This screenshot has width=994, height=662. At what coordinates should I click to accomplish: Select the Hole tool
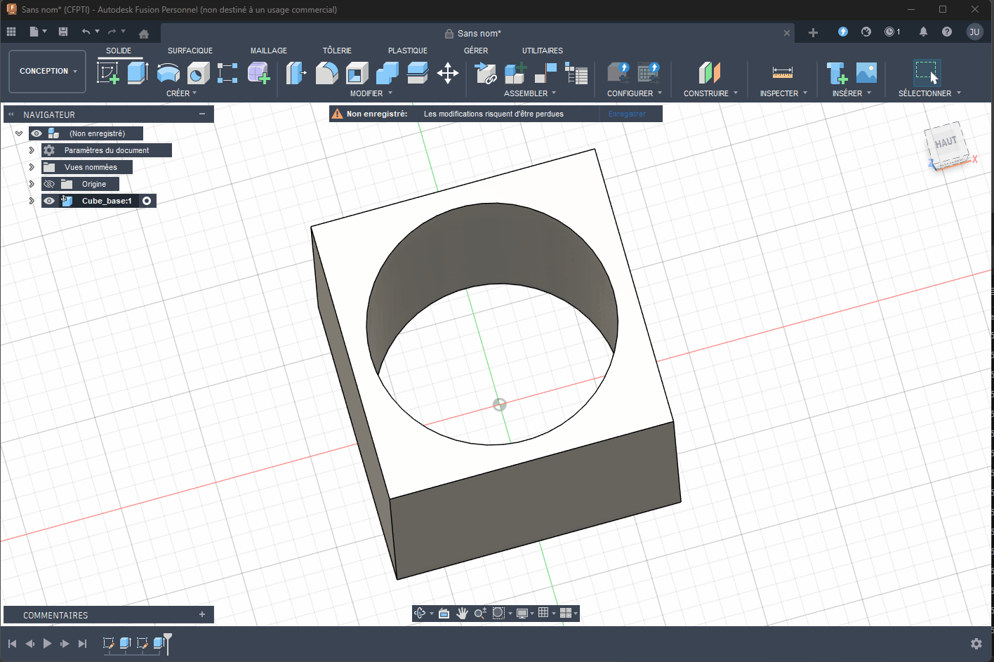(x=198, y=72)
